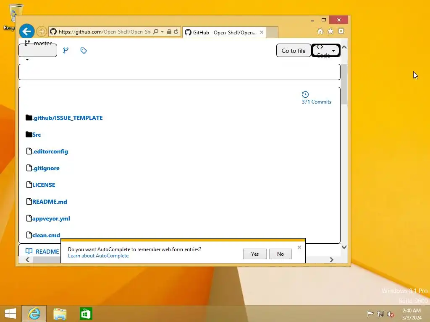
Task: Open Learn about AutoComplete link
Action: tap(98, 256)
